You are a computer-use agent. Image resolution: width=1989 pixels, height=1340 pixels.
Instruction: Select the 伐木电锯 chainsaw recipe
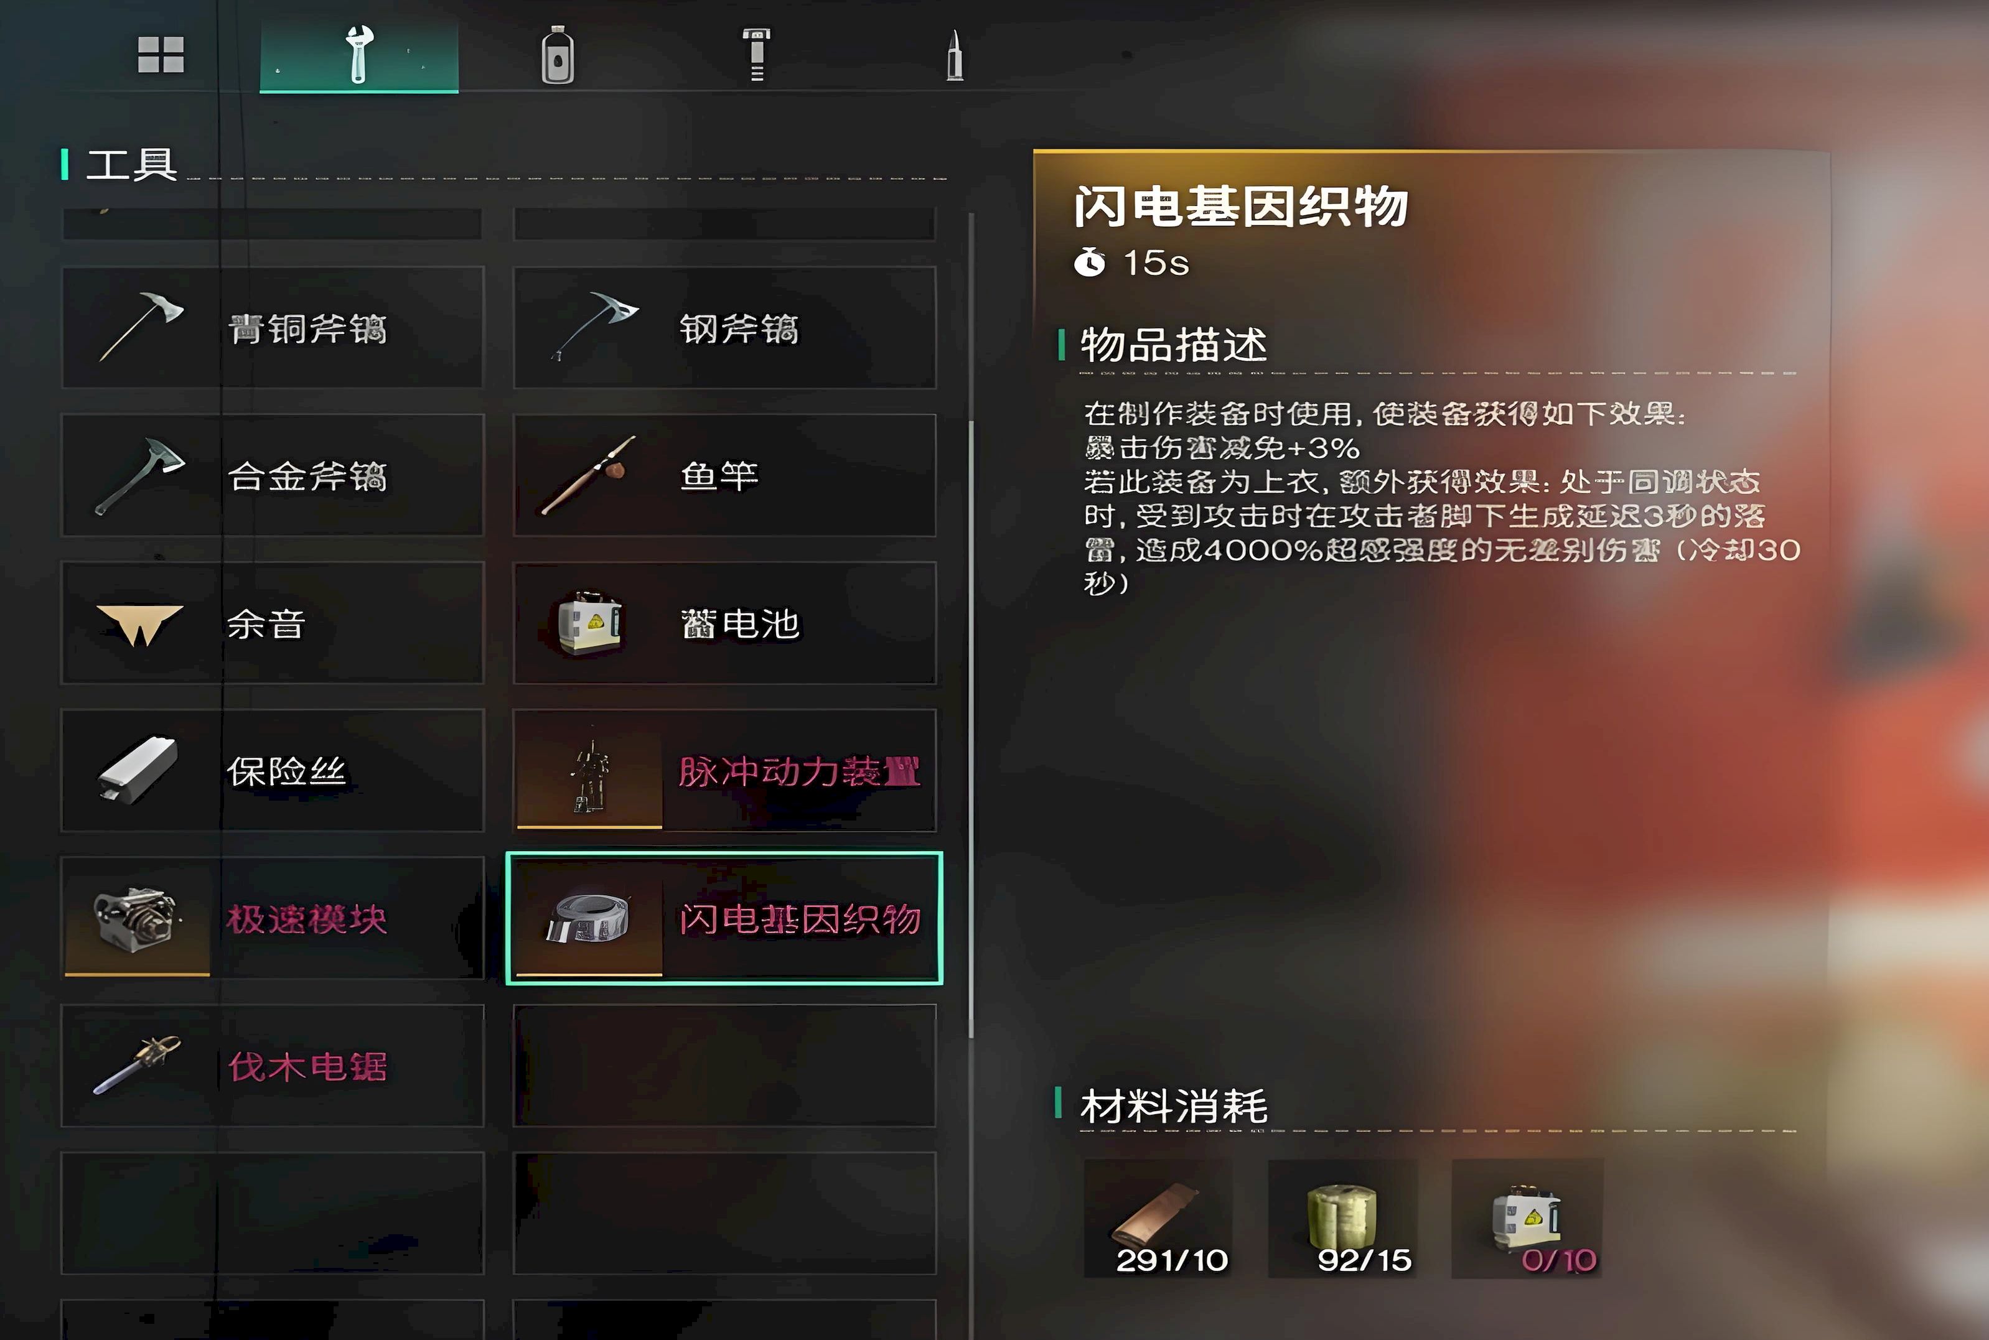coord(273,1066)
